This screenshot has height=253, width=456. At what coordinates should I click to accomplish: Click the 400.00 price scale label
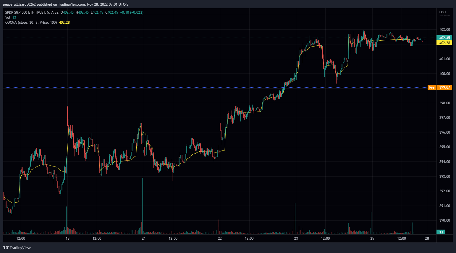444,74
